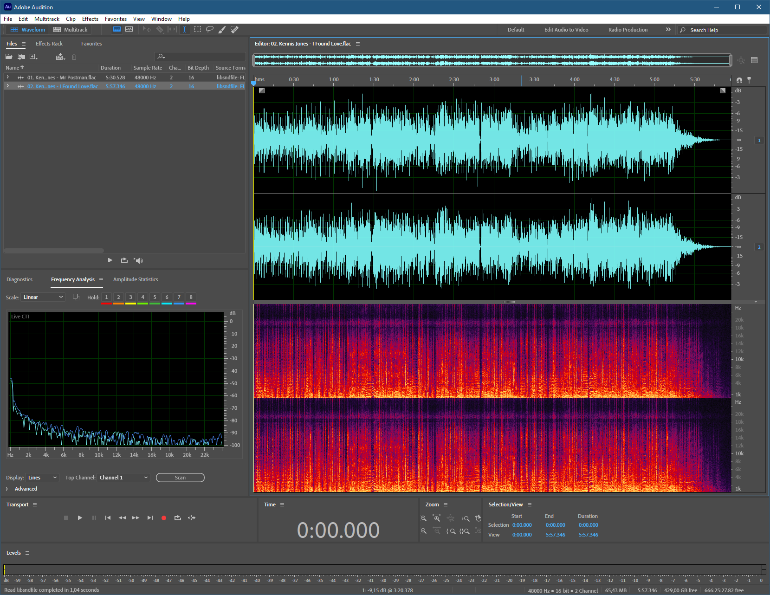770x595 pixels.
Task: Open Insert into Multitrack dropdown
Action: 60,57
